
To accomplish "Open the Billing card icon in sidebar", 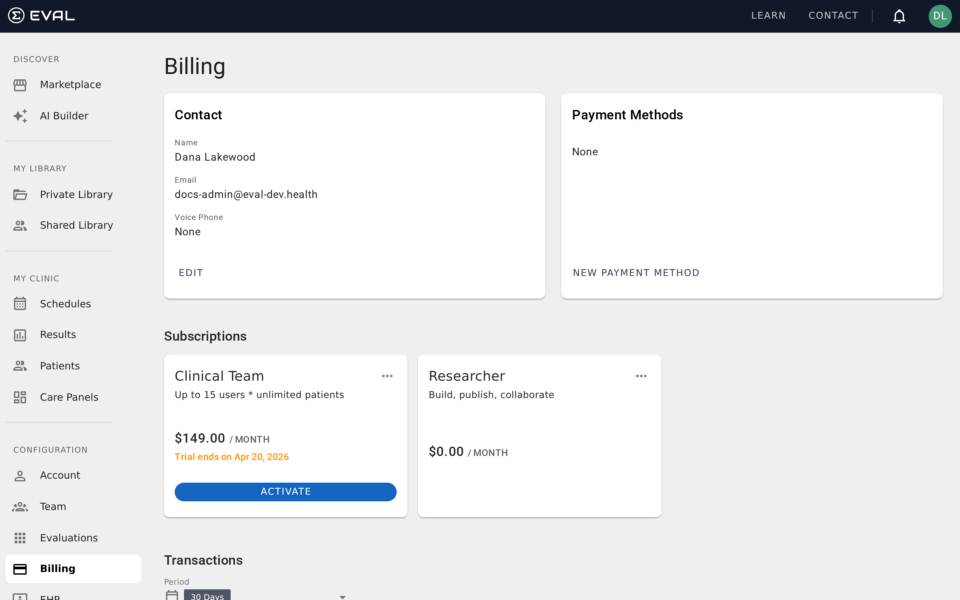I will pos(20,568).
